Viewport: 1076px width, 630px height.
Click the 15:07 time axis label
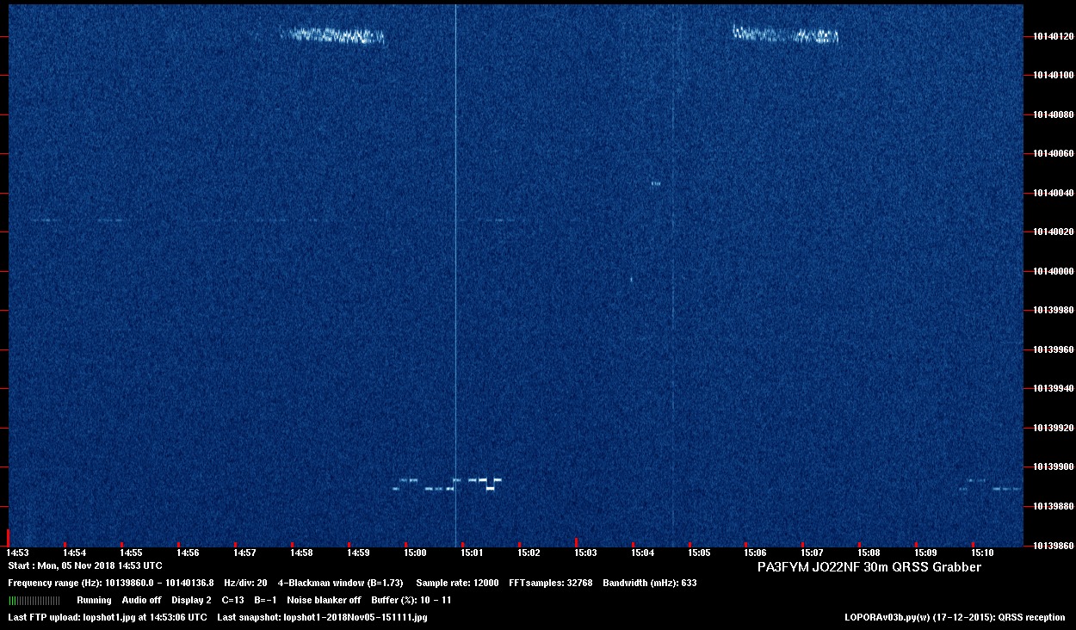812,553
